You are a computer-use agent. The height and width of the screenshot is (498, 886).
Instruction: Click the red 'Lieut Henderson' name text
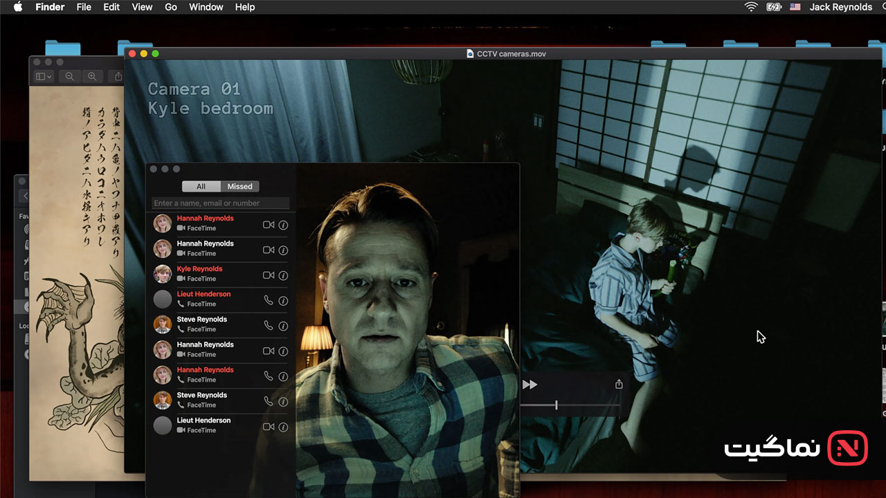(x=204, y=294)
